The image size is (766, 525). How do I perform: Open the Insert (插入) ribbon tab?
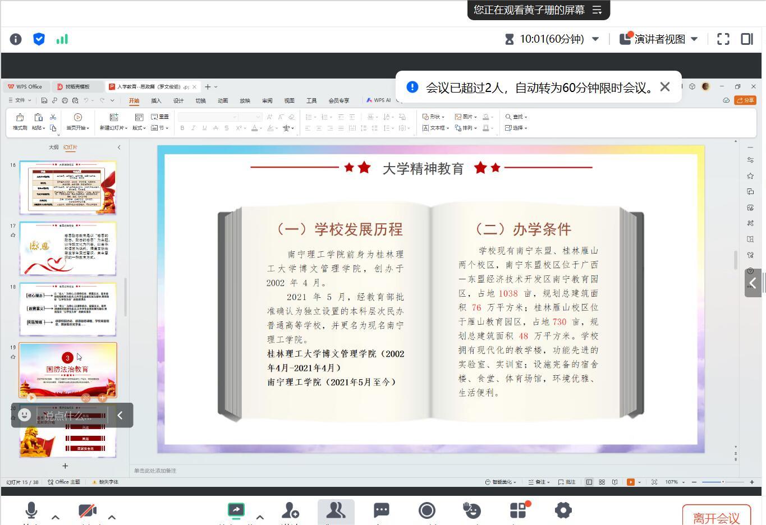click(x=156, y=101)
